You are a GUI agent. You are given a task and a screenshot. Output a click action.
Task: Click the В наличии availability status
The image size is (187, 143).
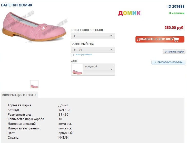(176, 13)
